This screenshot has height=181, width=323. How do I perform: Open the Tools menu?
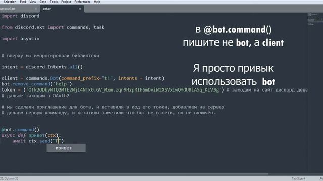pos(54,2)
